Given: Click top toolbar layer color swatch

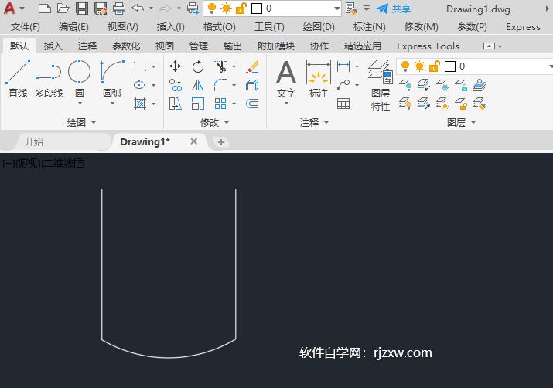Looking at the screenshot, I should click(257, 9).
